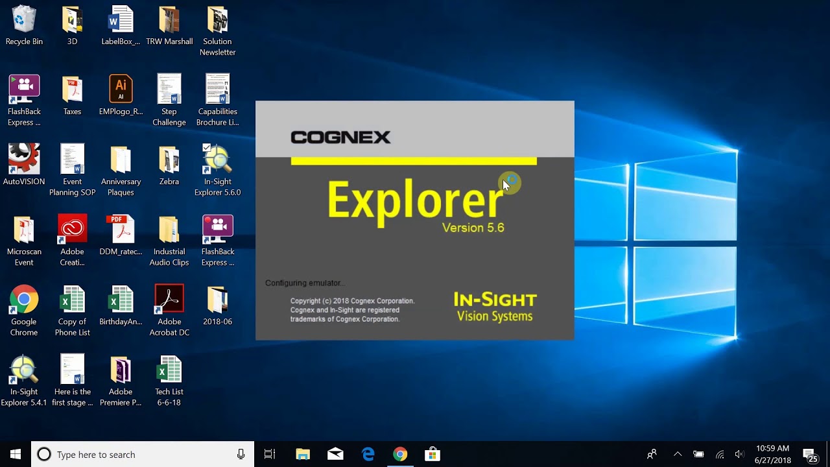The width and height of the screenshot is (830, 467).
Task: Select the AutoVISION desktop shortcut
Action: 24,160
